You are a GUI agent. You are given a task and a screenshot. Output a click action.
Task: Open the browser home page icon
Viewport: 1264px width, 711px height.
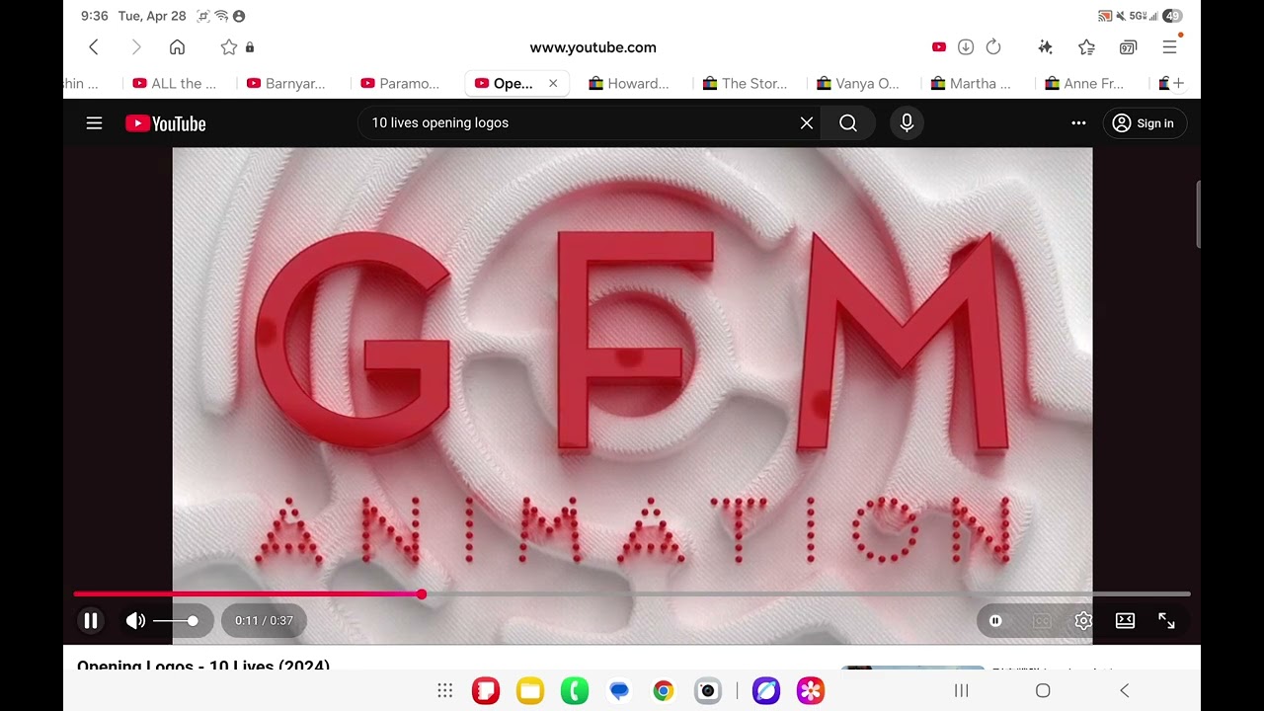[x=177, y=47]
